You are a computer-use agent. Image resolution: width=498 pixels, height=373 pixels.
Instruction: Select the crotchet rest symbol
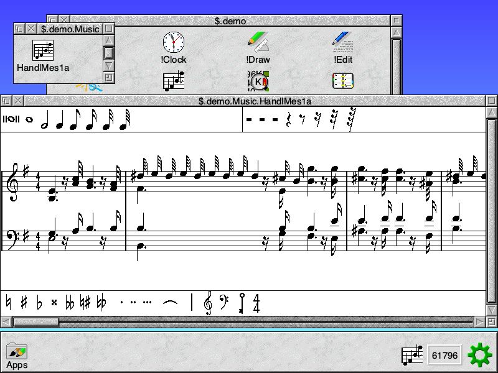[288, 119]
